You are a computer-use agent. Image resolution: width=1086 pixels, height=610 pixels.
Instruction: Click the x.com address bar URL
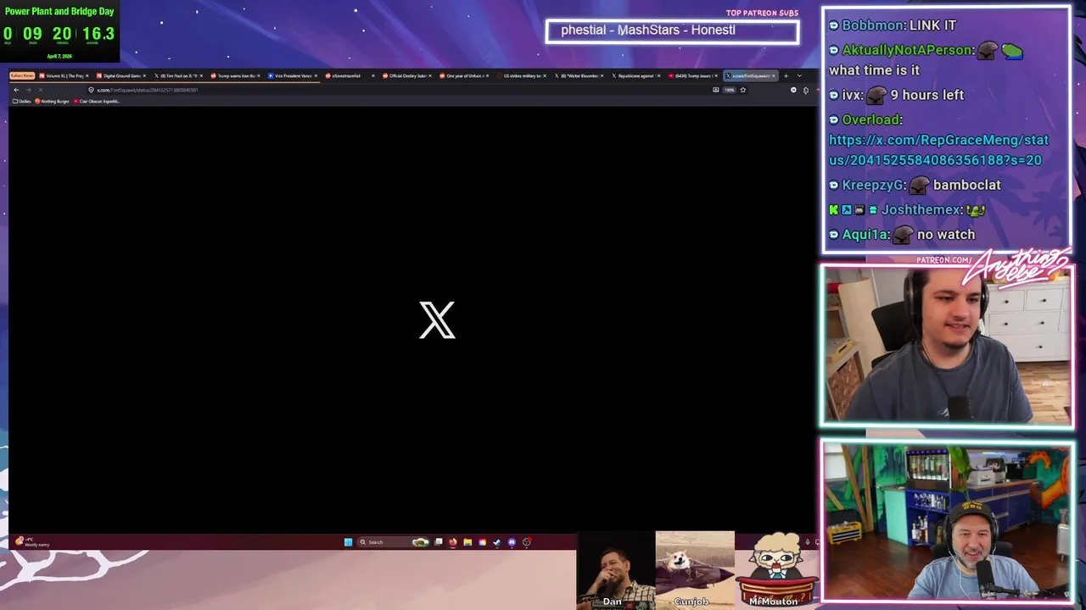point(148,90)
